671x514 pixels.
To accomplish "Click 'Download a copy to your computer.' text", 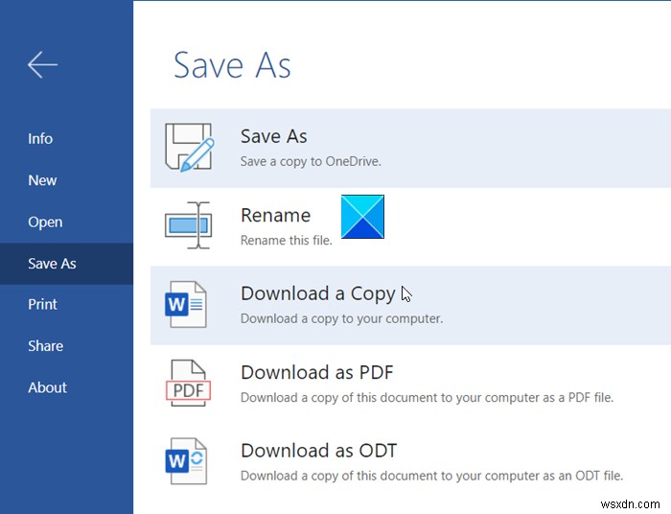I will 342,318.
